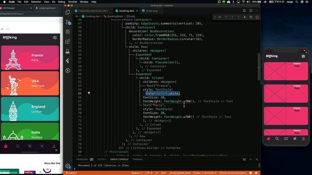Select device iPhone Xs in the status bar
The image size is (312, 175).
233,173
